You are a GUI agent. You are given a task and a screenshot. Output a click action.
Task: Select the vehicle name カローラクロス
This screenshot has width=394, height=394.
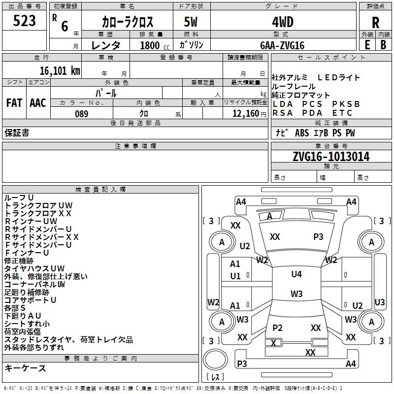tap(128, 22)
